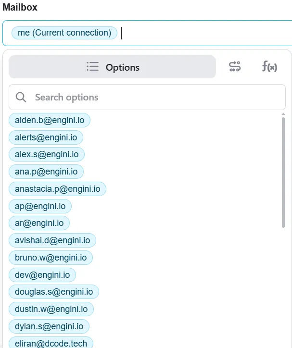Choose ana.p@engini.io option
The width and height of the screenshot is (292, 348).
click(46, 172)
